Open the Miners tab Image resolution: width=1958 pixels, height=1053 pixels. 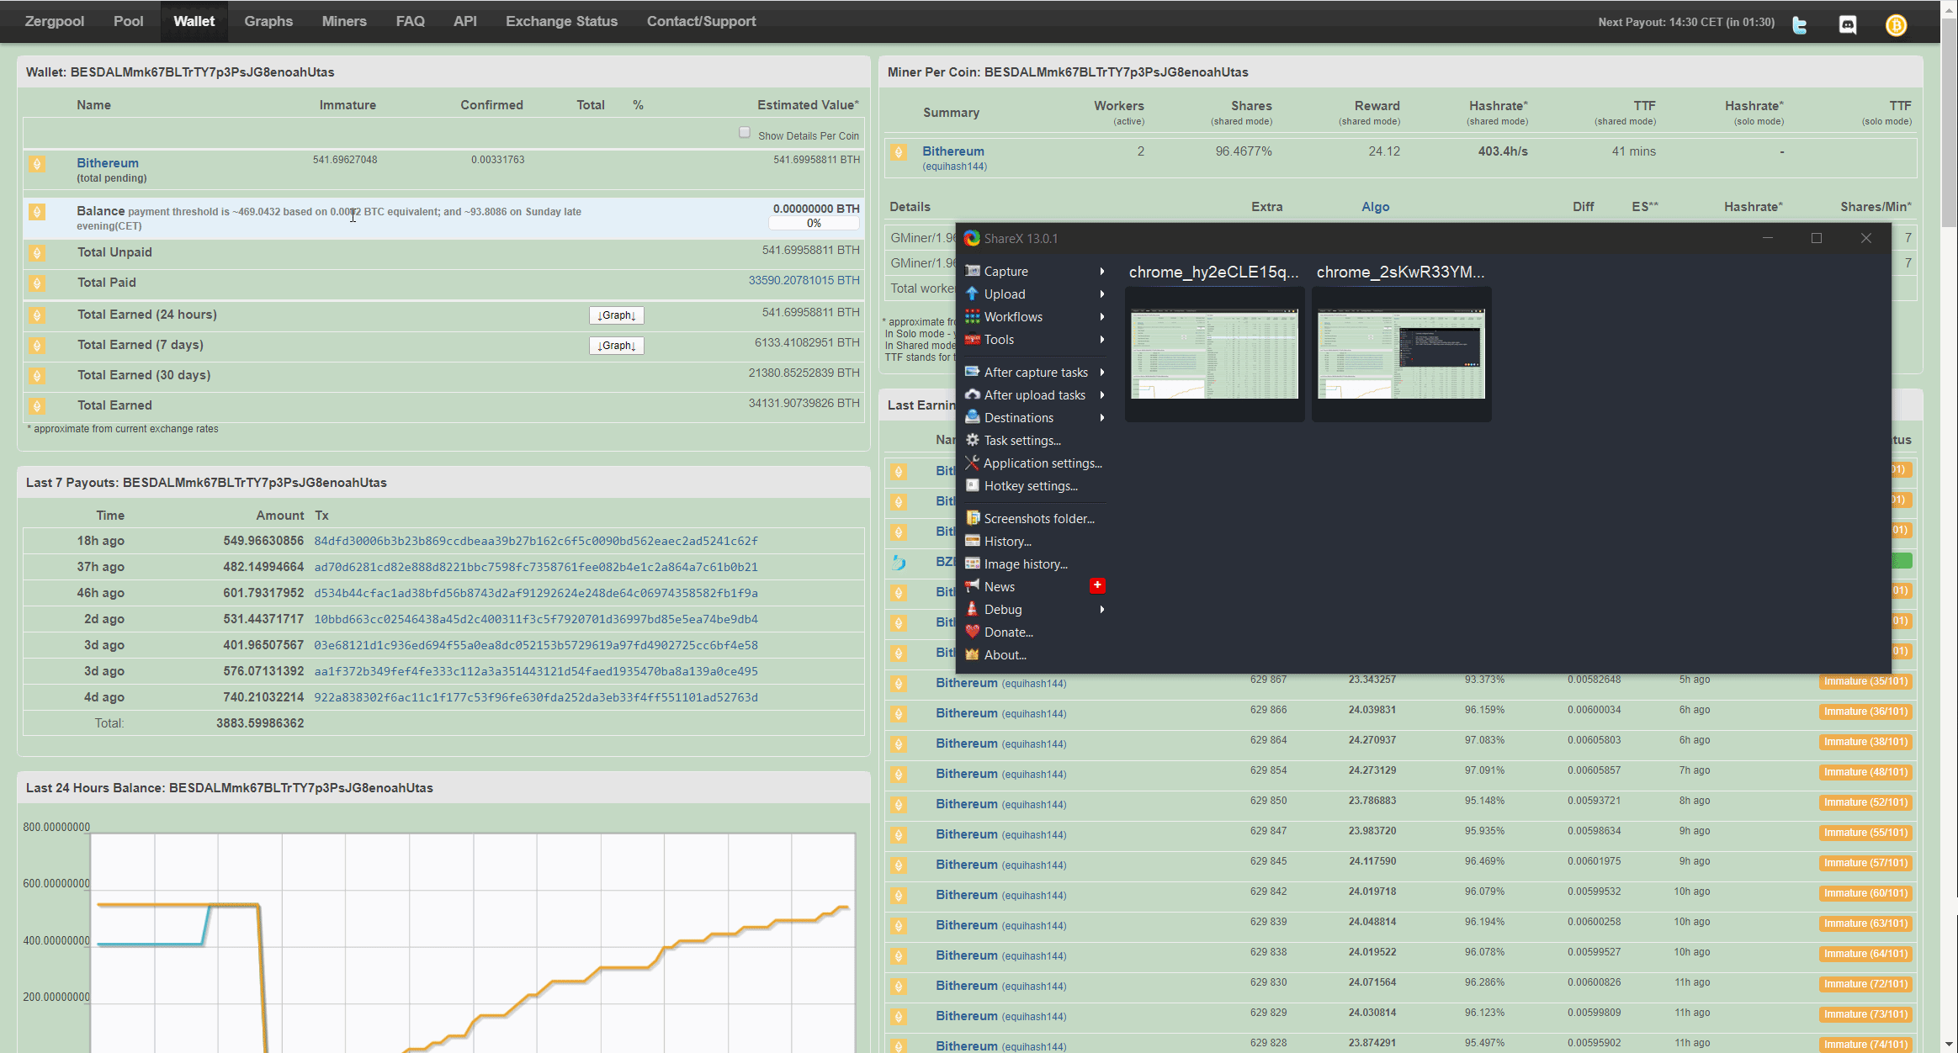tap(344, 21)
